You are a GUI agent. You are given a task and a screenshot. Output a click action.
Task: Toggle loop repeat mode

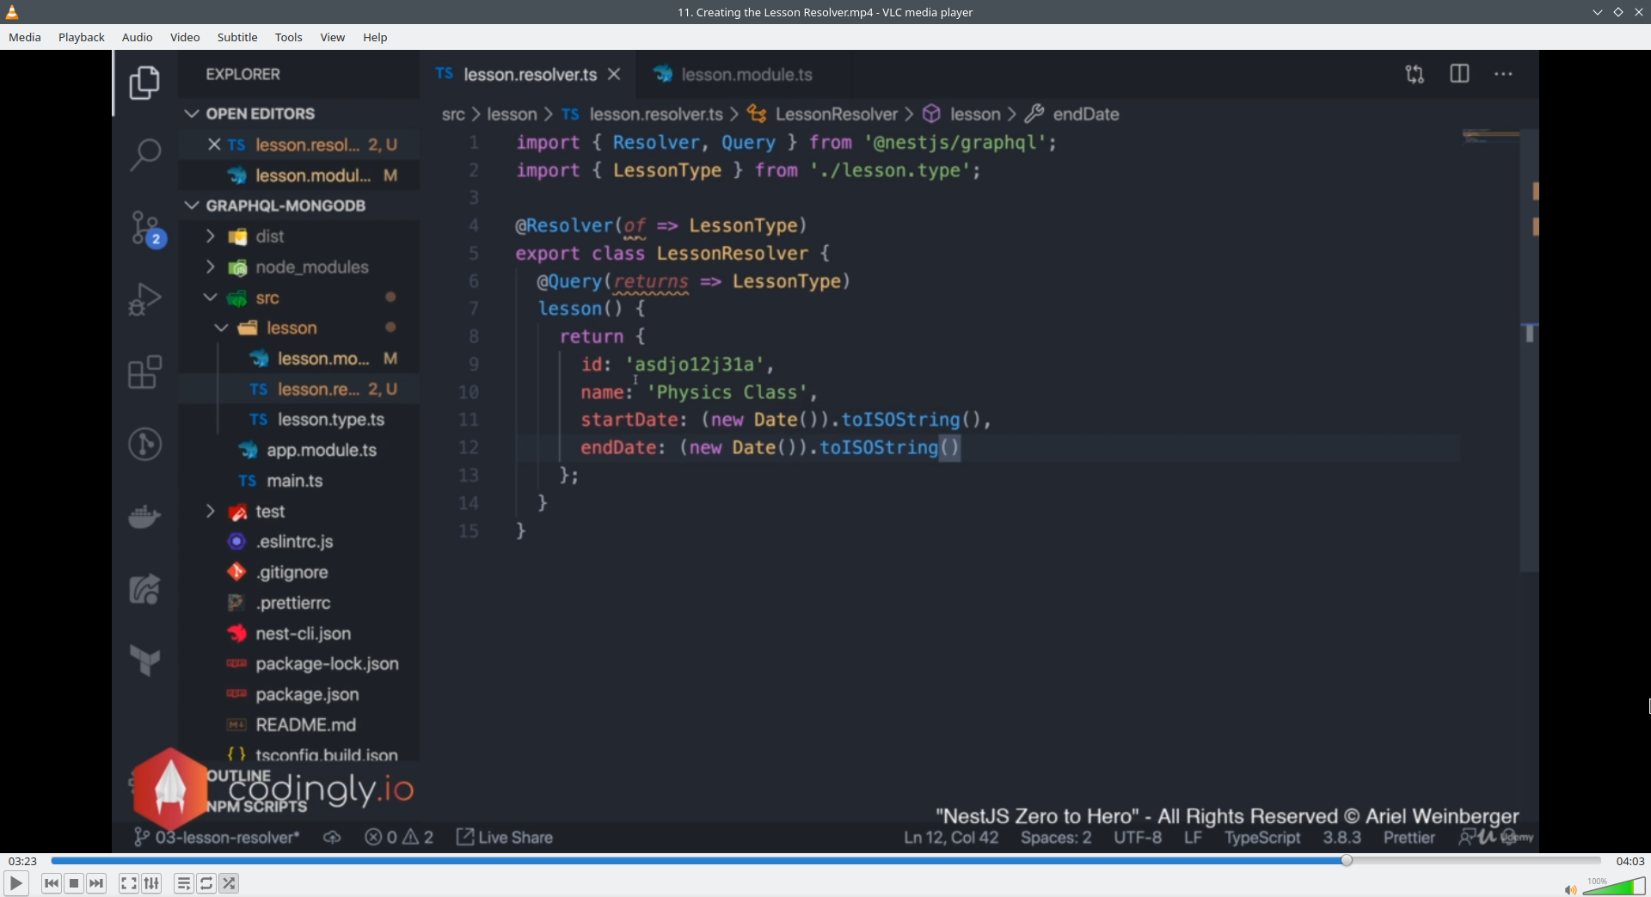click(206, 883)
